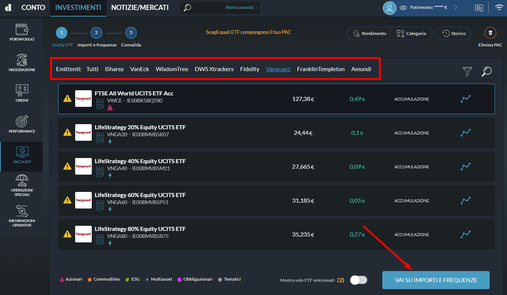Screen dimensions: 507x295
Task: Click the magnifier icon beside the filter
Action: 486,71
